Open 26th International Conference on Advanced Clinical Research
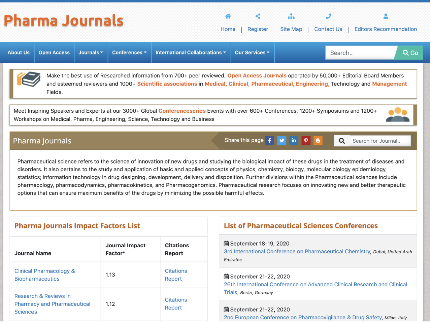 click(x=316, y=288)
